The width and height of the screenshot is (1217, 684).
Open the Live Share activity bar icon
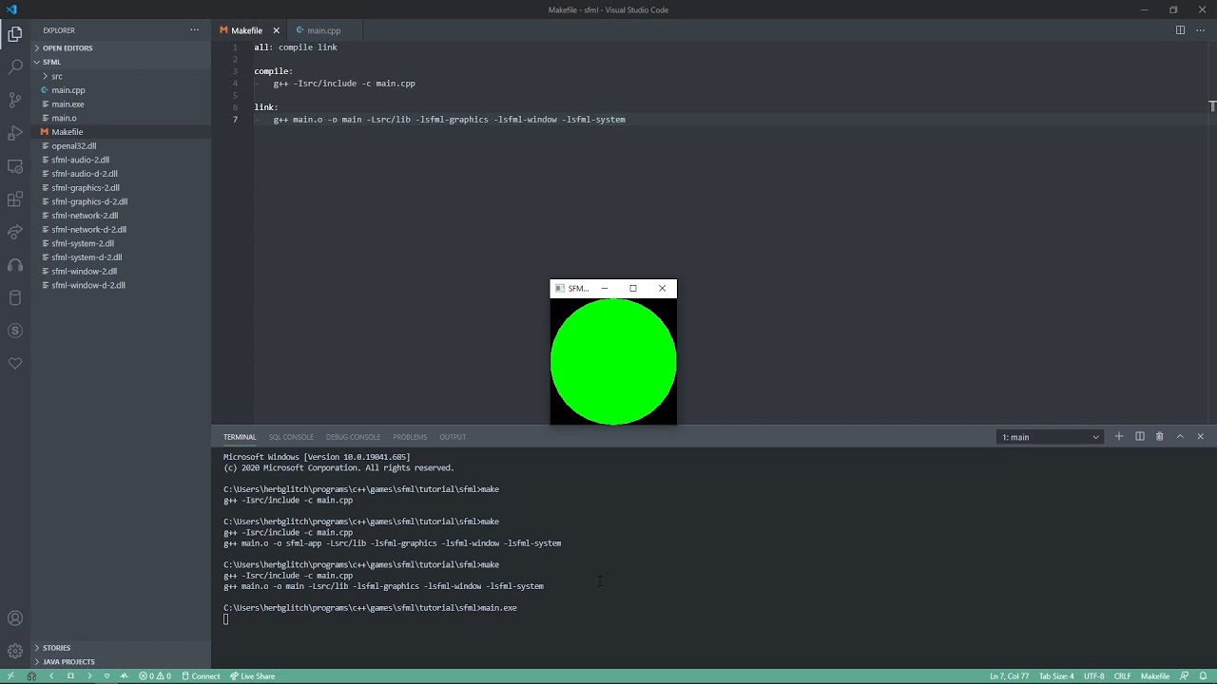point(15,232)
